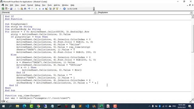The width and height of the screenshot is (194, 109).
Task: Click the 'End Sub' line
Action: click(10, 91)
